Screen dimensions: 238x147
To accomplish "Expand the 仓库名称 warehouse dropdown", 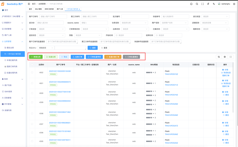I will click(x=134, y=23).
